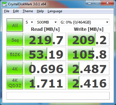The image size is (116, 105).
Task: Select the Seq write result 209.2
Action: tap(88, 39)
